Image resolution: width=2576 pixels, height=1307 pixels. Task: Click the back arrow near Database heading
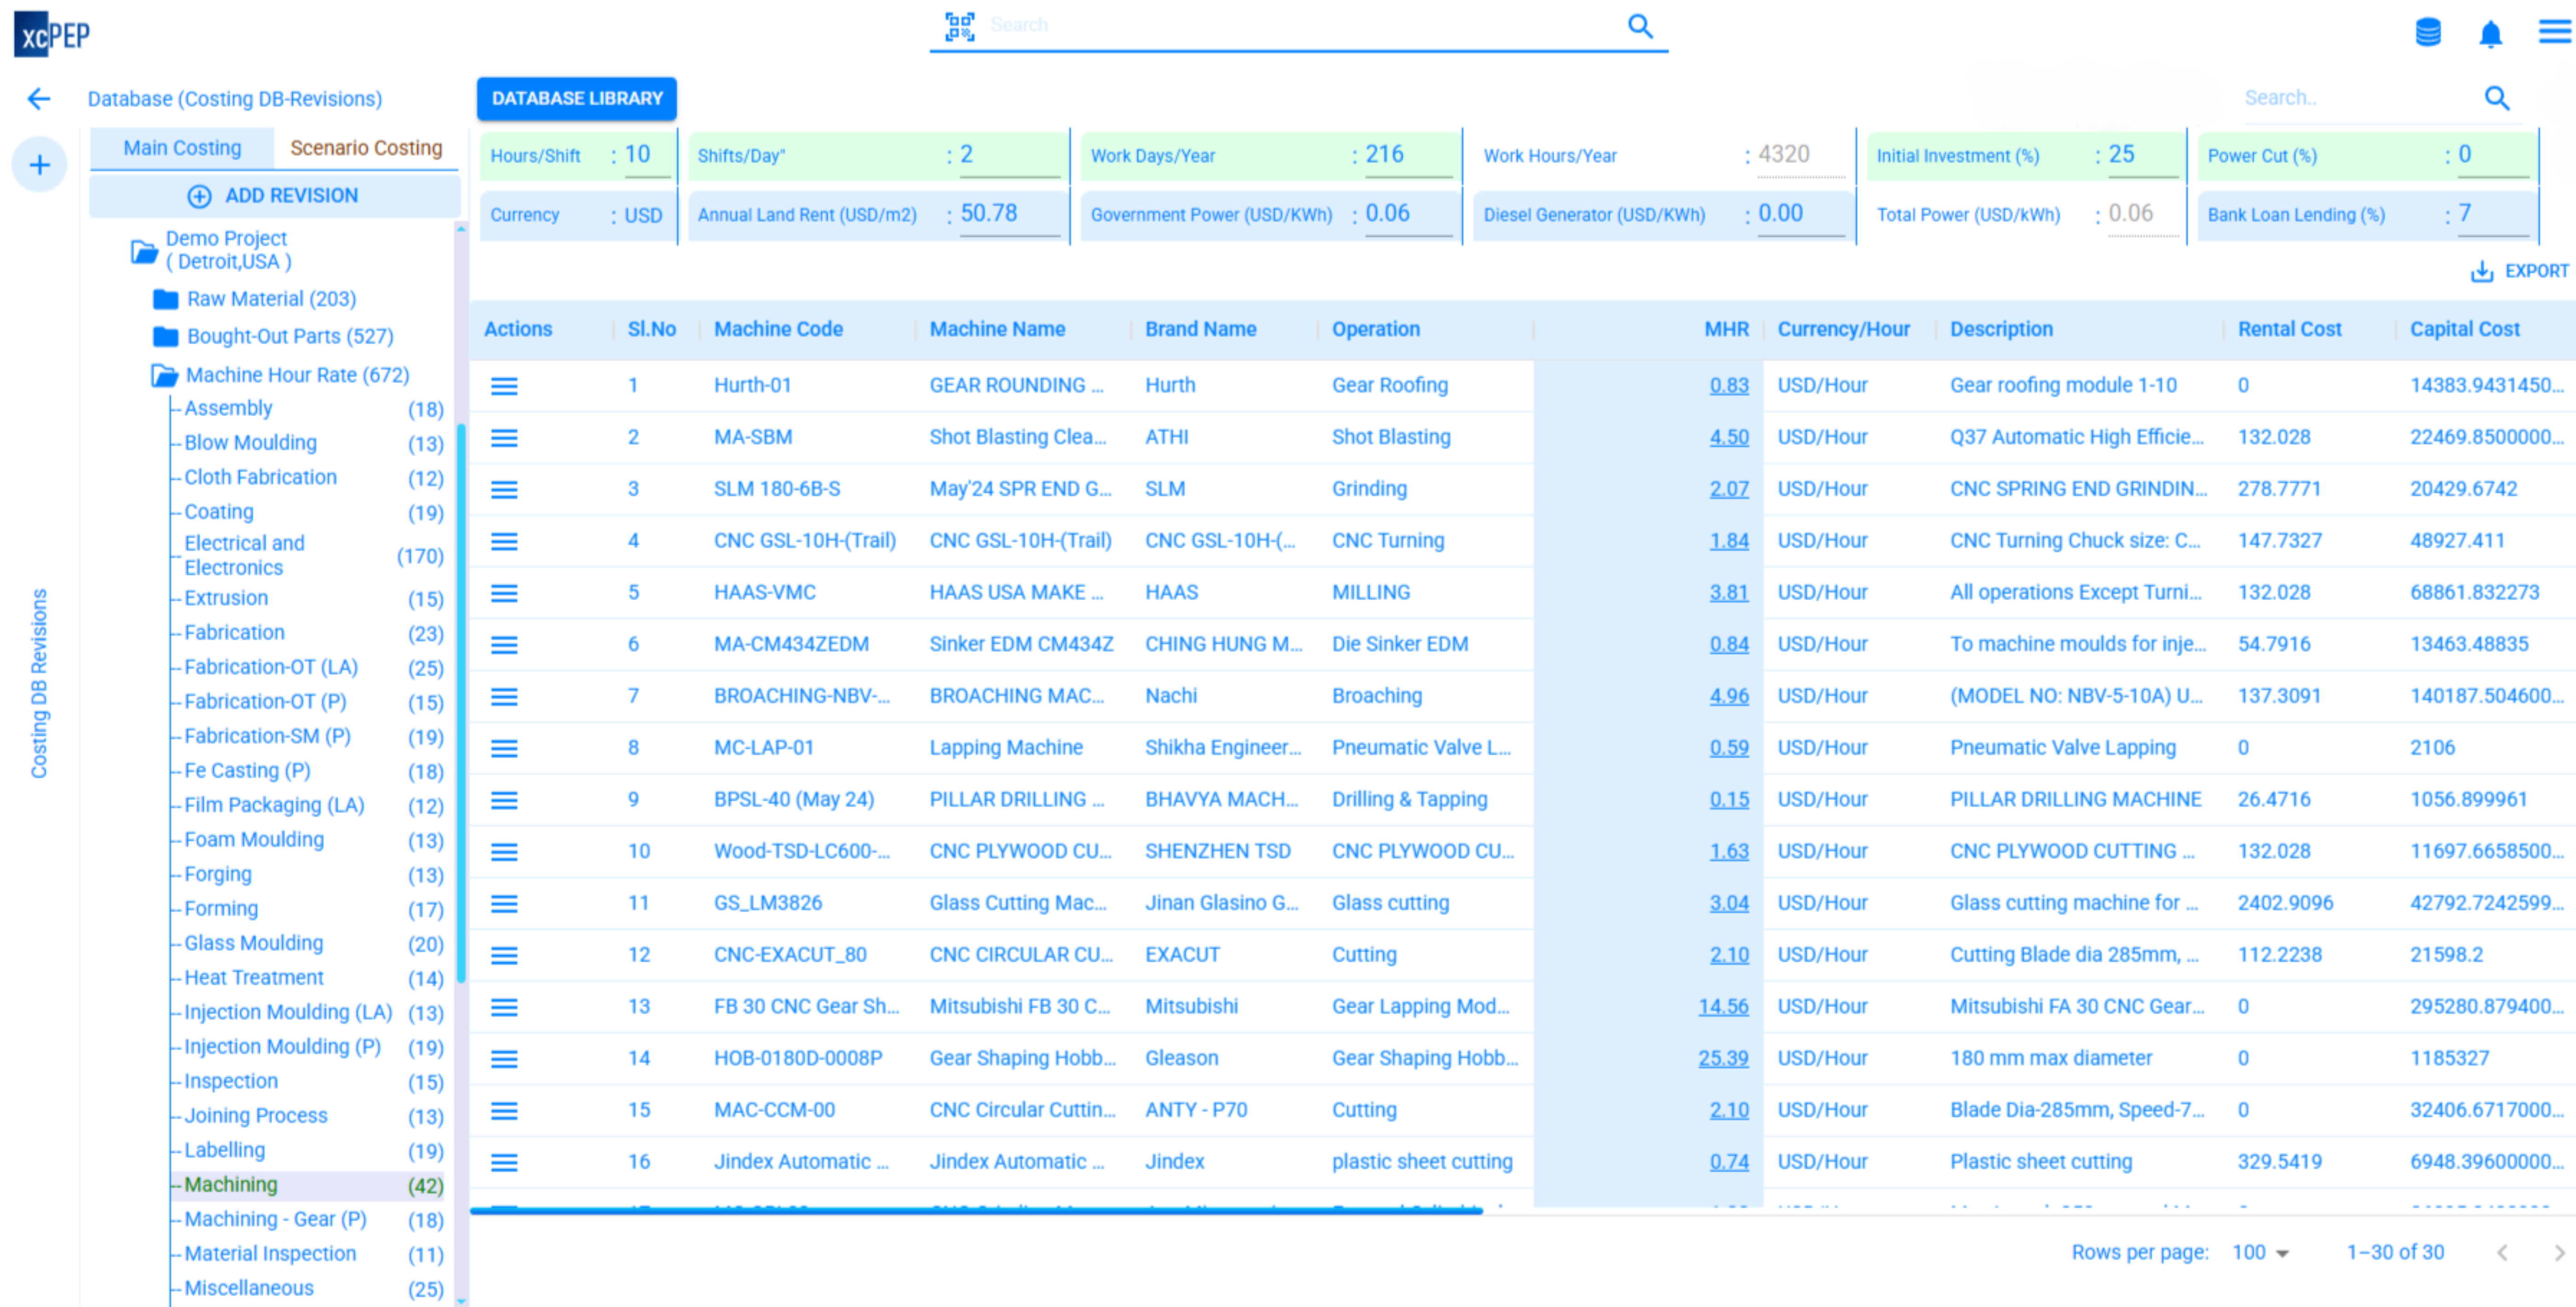[x=38, y=98]
